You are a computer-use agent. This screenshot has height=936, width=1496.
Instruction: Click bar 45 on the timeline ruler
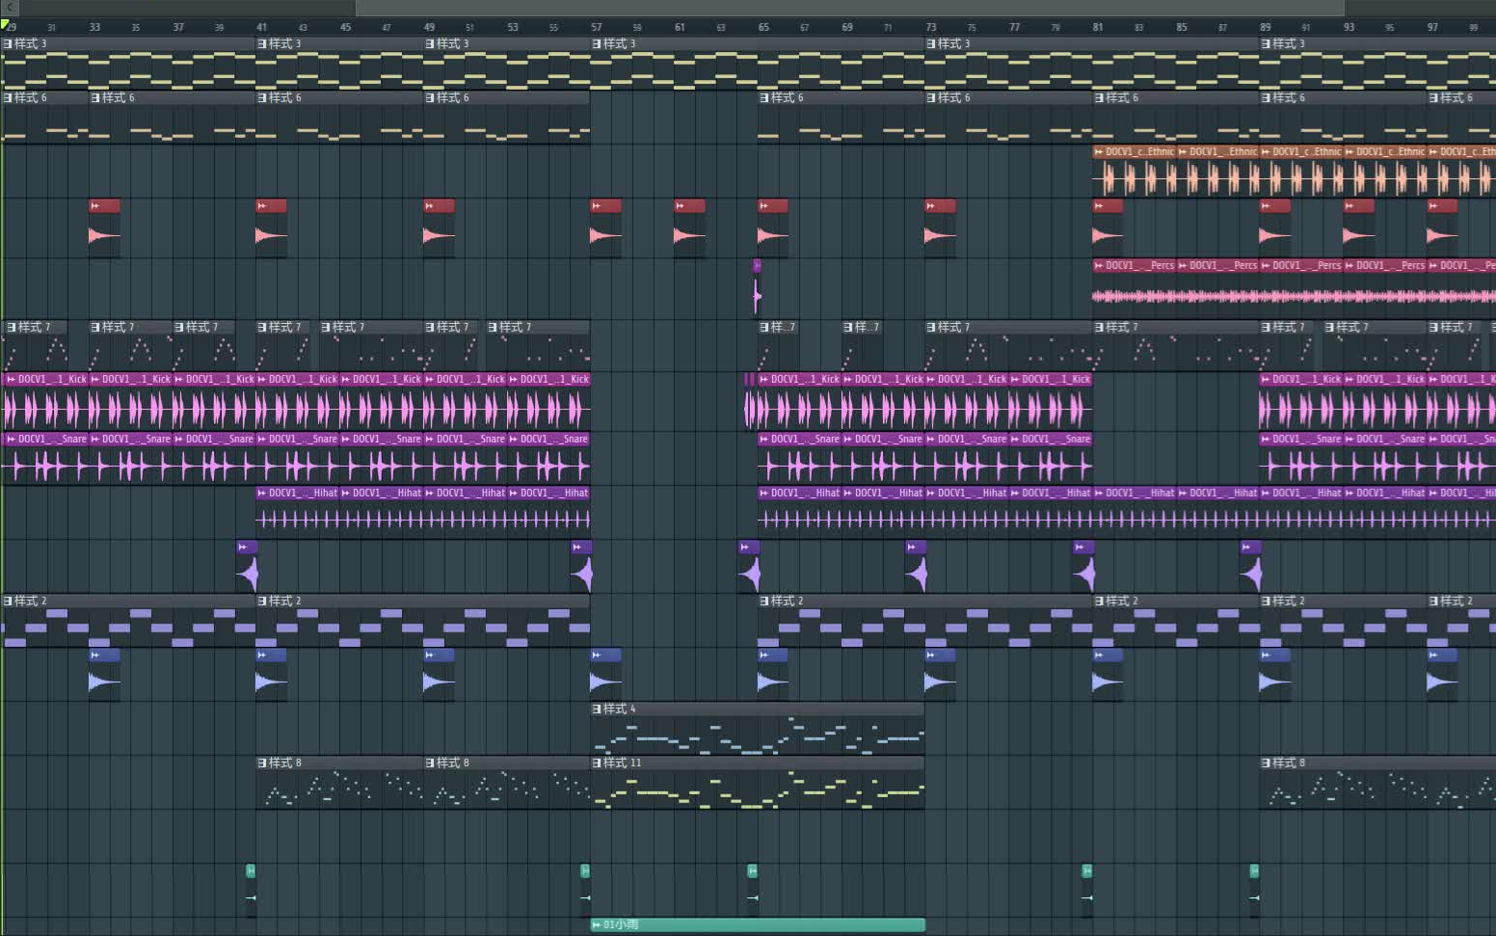point(345,27)
